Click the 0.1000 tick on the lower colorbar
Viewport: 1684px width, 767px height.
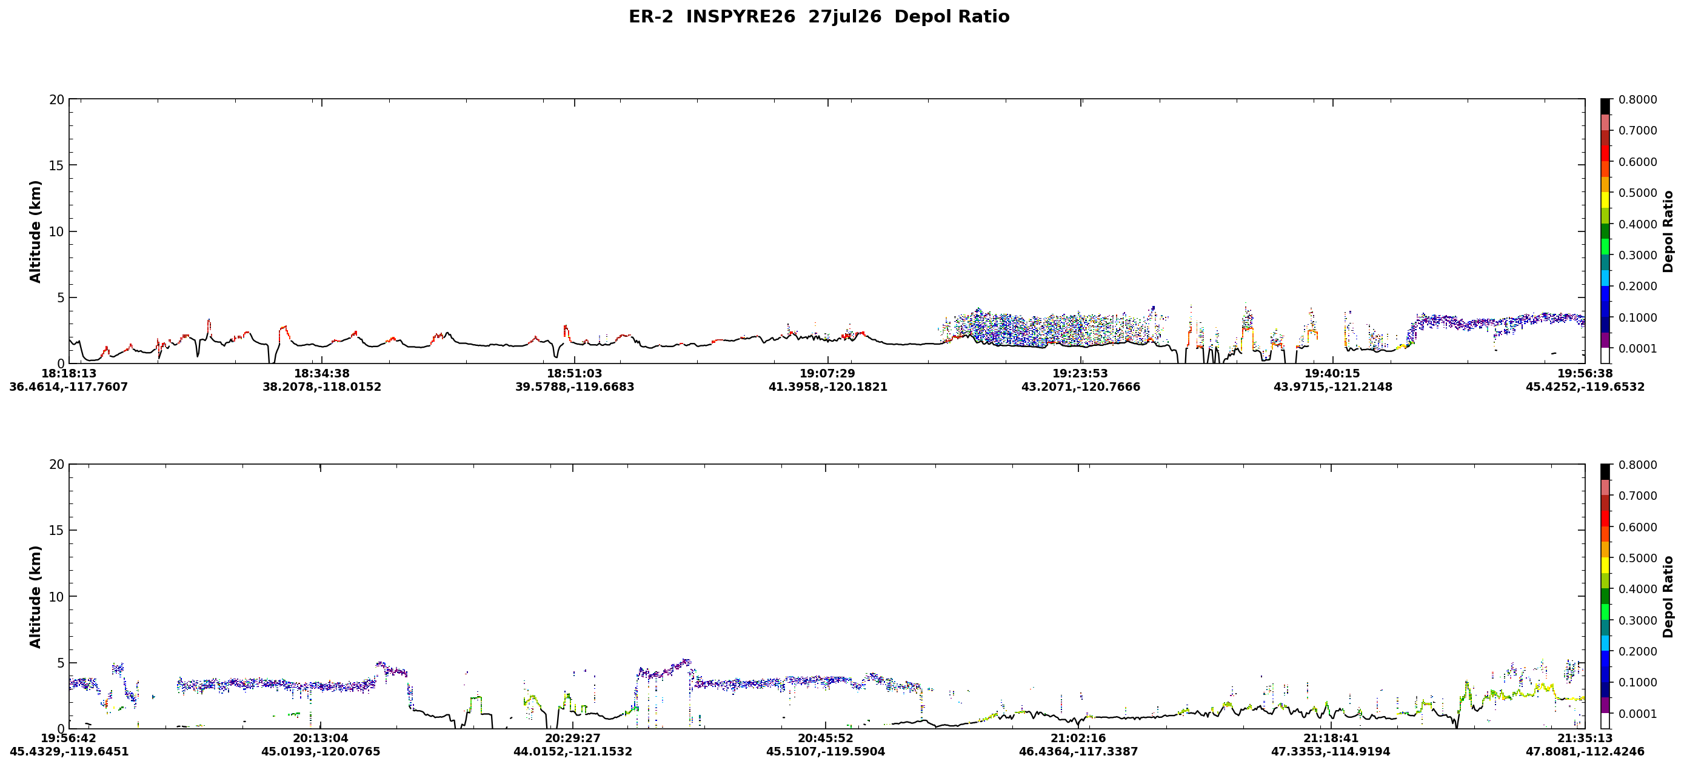1637,682
